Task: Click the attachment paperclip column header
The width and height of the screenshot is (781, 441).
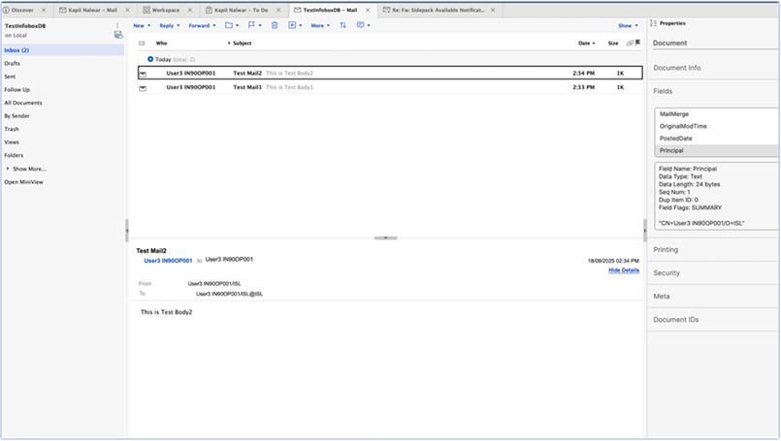Action: coord(630,44)
